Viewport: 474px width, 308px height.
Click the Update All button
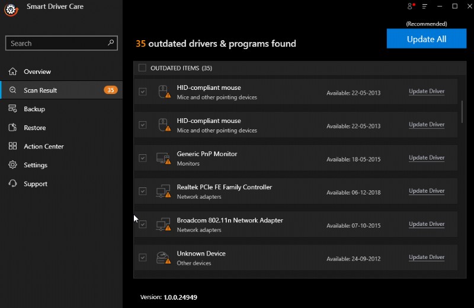pyautogui.click(x=426, y=39)
